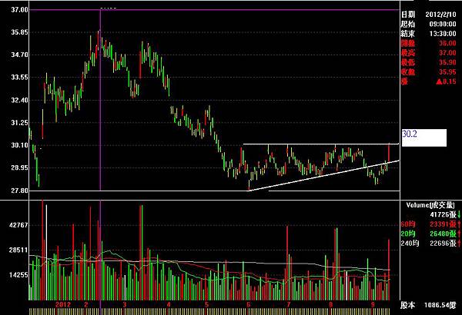Click the 240均 moving average label
This screenshot has width=462, height=315.
[x=410, y=244]
